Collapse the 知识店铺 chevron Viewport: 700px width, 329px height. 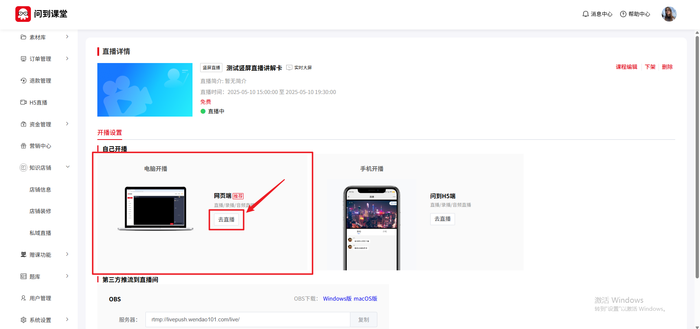pyautogui.click(x=67, y=167)
